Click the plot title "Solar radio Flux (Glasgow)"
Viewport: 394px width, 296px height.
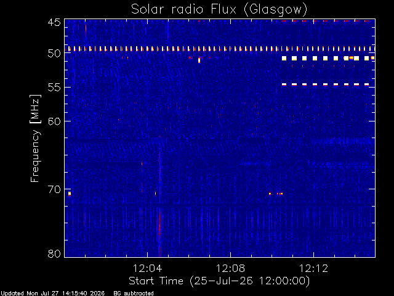tap(219, 9)
